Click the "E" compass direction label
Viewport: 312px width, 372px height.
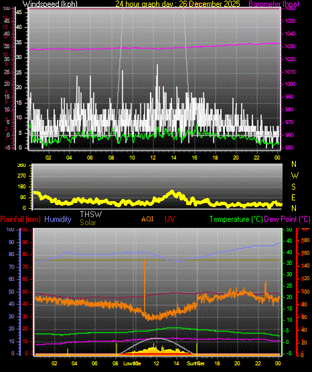293,197
